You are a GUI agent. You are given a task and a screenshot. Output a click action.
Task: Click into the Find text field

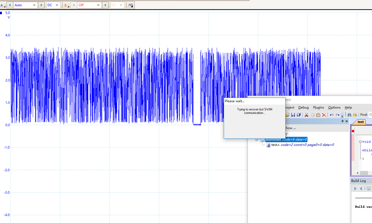click(370, 115)
